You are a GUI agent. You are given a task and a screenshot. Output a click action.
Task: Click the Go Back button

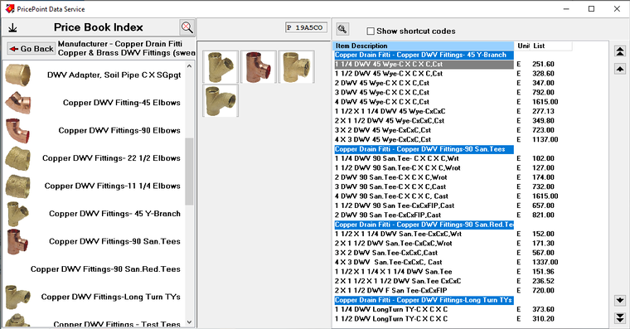(31, 49)
